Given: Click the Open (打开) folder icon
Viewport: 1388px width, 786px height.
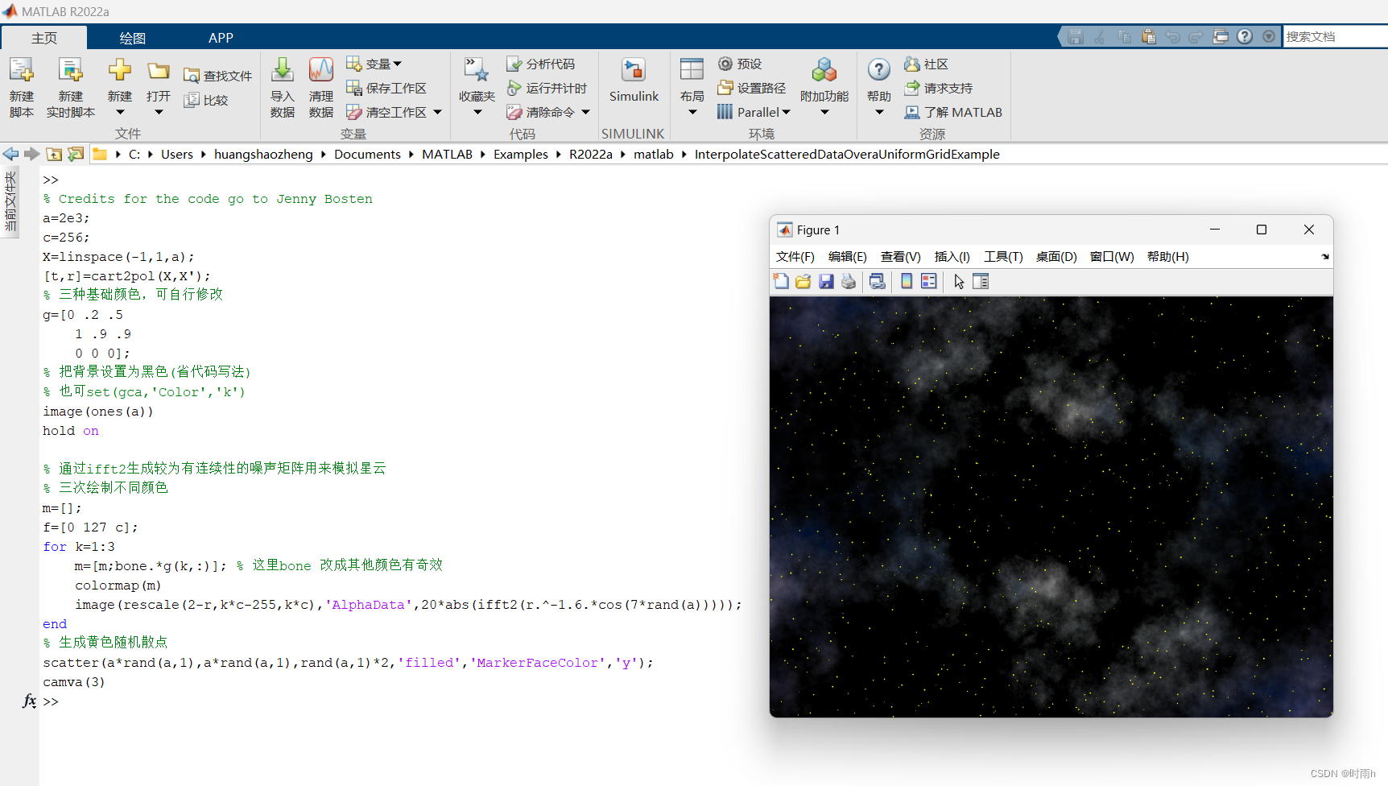Looking at the screenshot, I should click(x=159, y=70).
